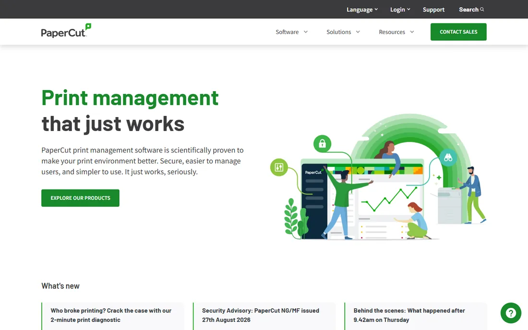Click the chevron next to Resources
The width and height of the screenshot is (528, 330).
(412, 32)
